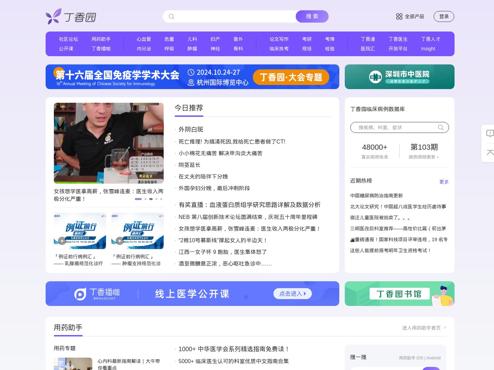494x370 pixels.
Task: Open 规培 section
Action: [x=307, y=49]
